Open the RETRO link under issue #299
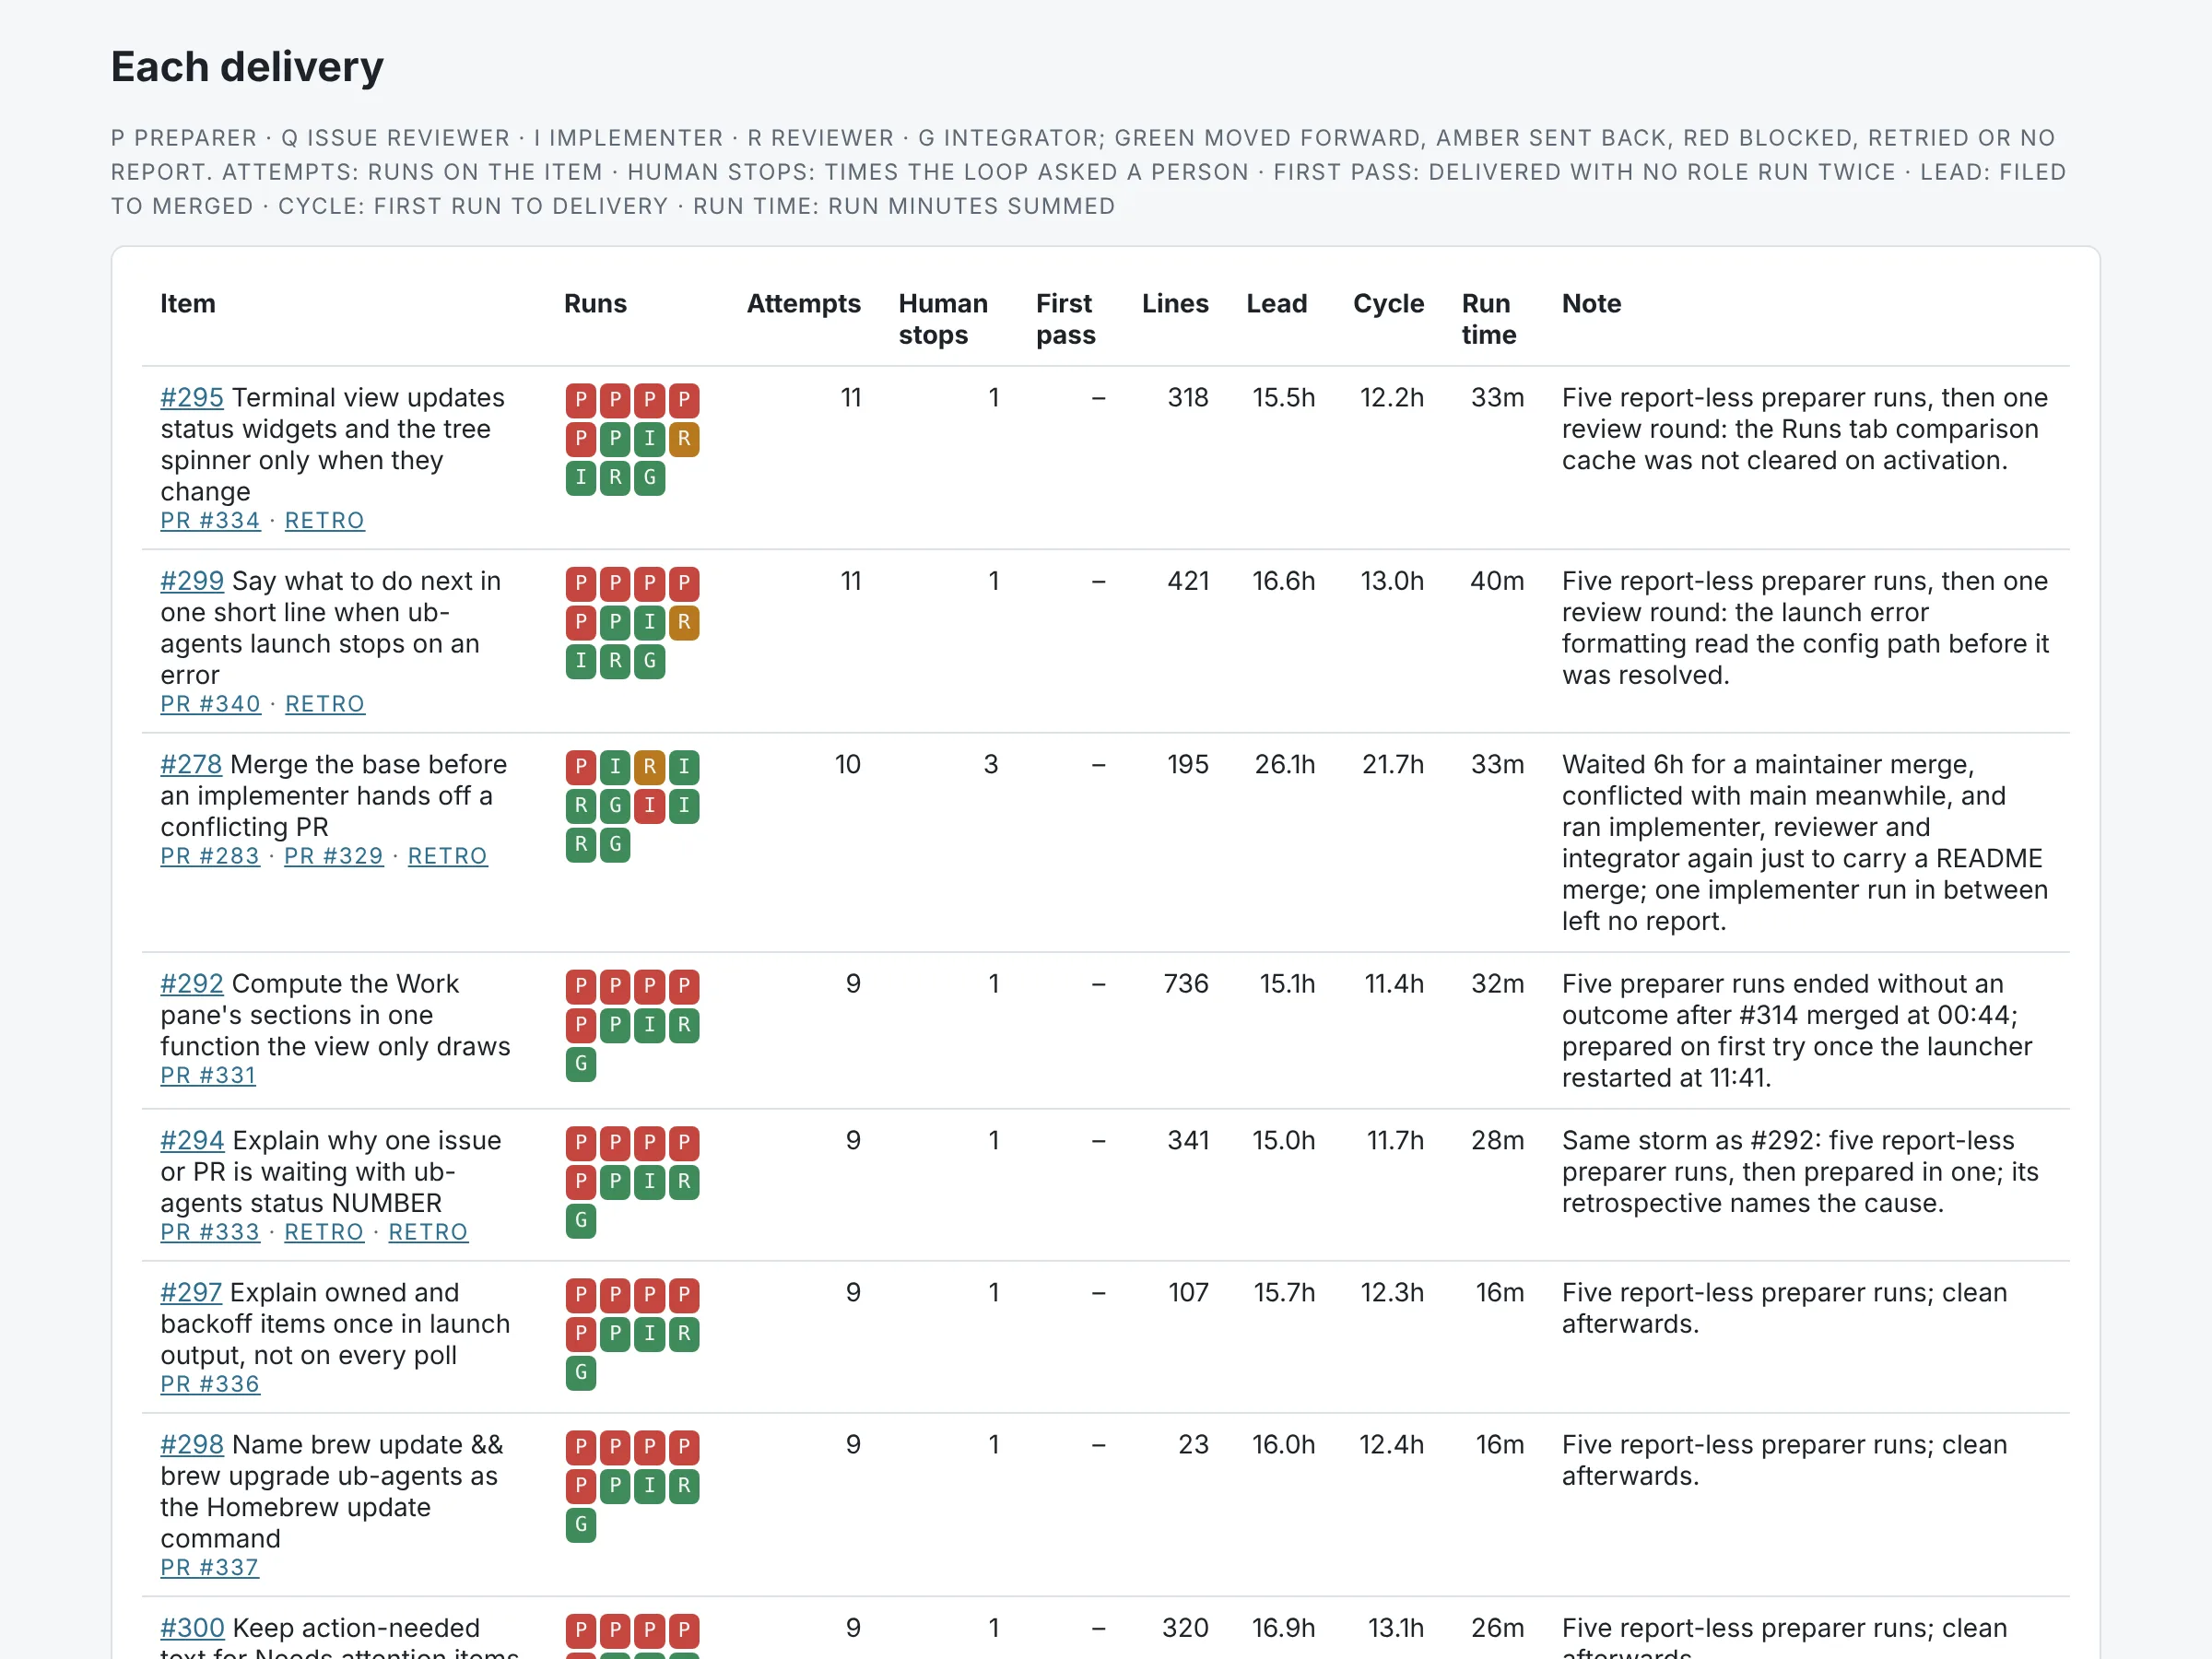This screenshot has height=1659, width=2212. click(x=325, y=704)
